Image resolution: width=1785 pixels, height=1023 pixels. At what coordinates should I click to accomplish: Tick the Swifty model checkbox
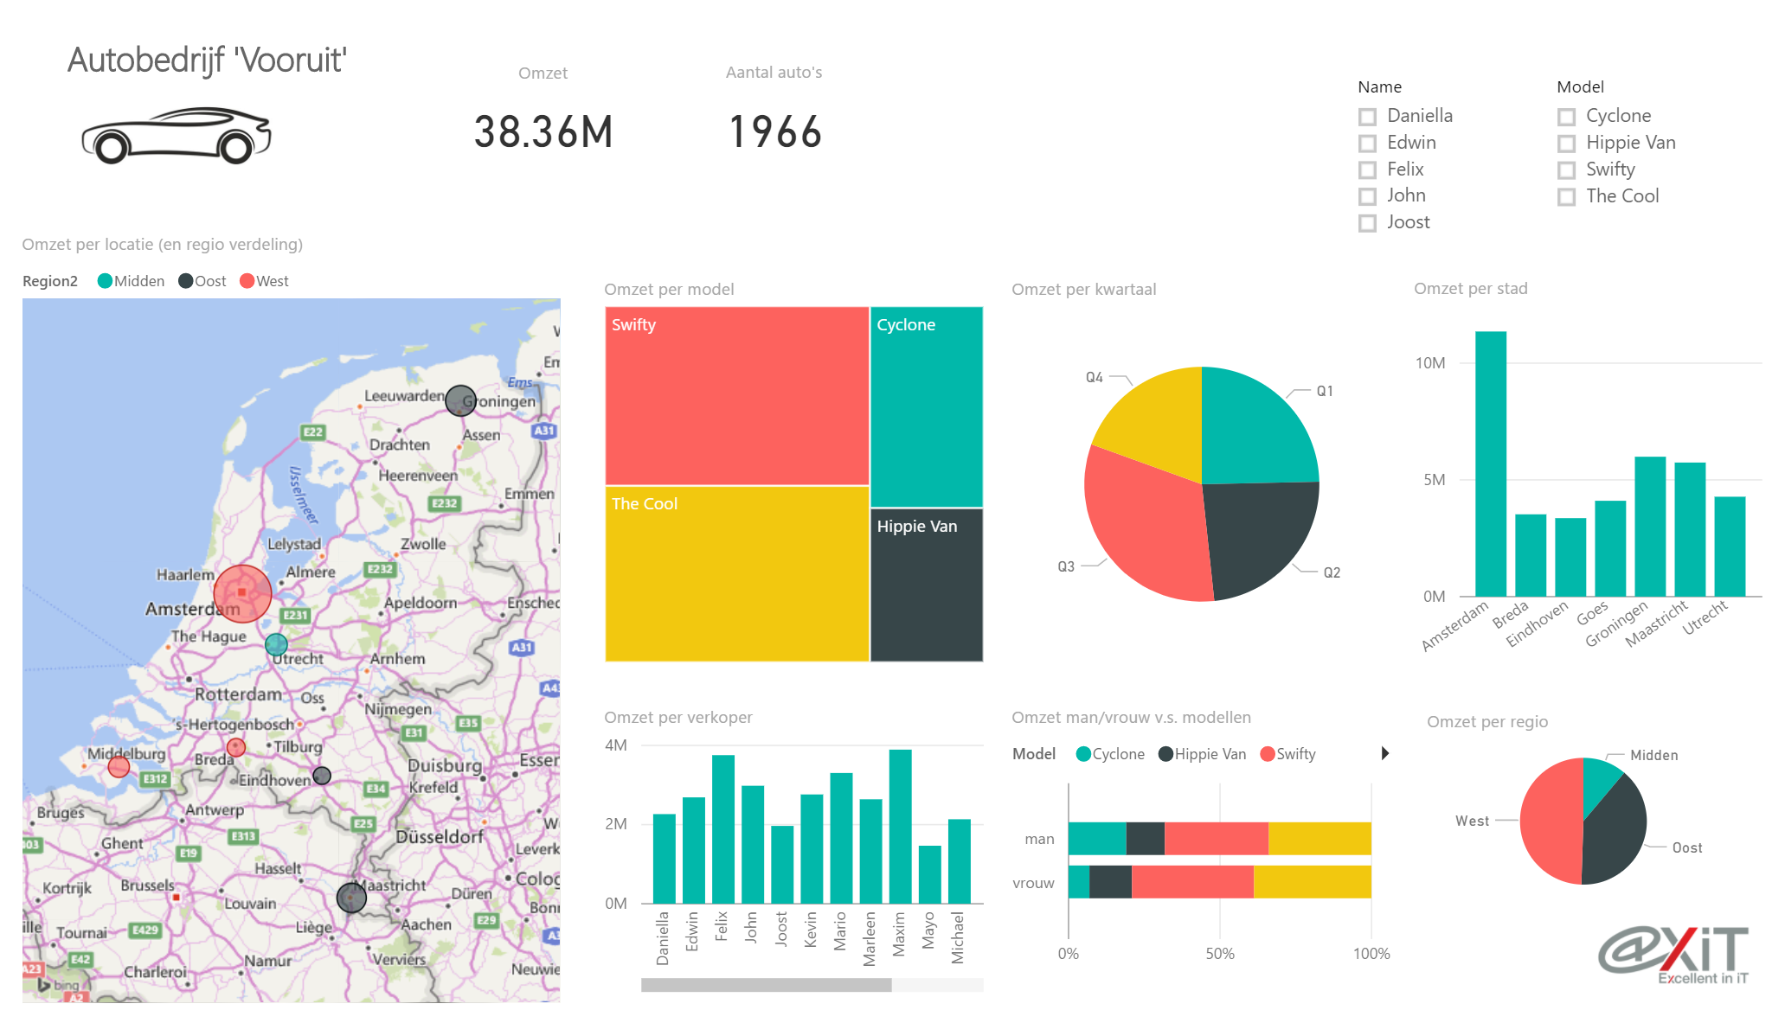coord(1566,169)
